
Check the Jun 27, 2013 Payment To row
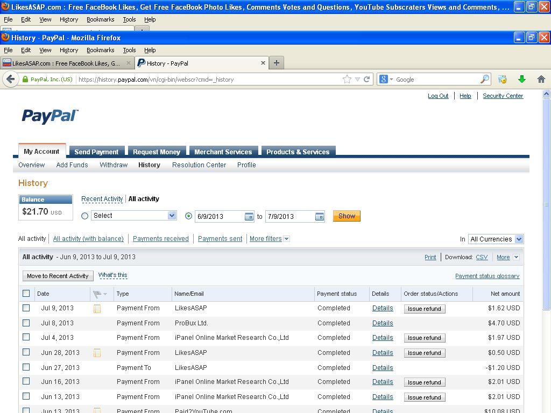pyautogui.click(x=26, y=367)
